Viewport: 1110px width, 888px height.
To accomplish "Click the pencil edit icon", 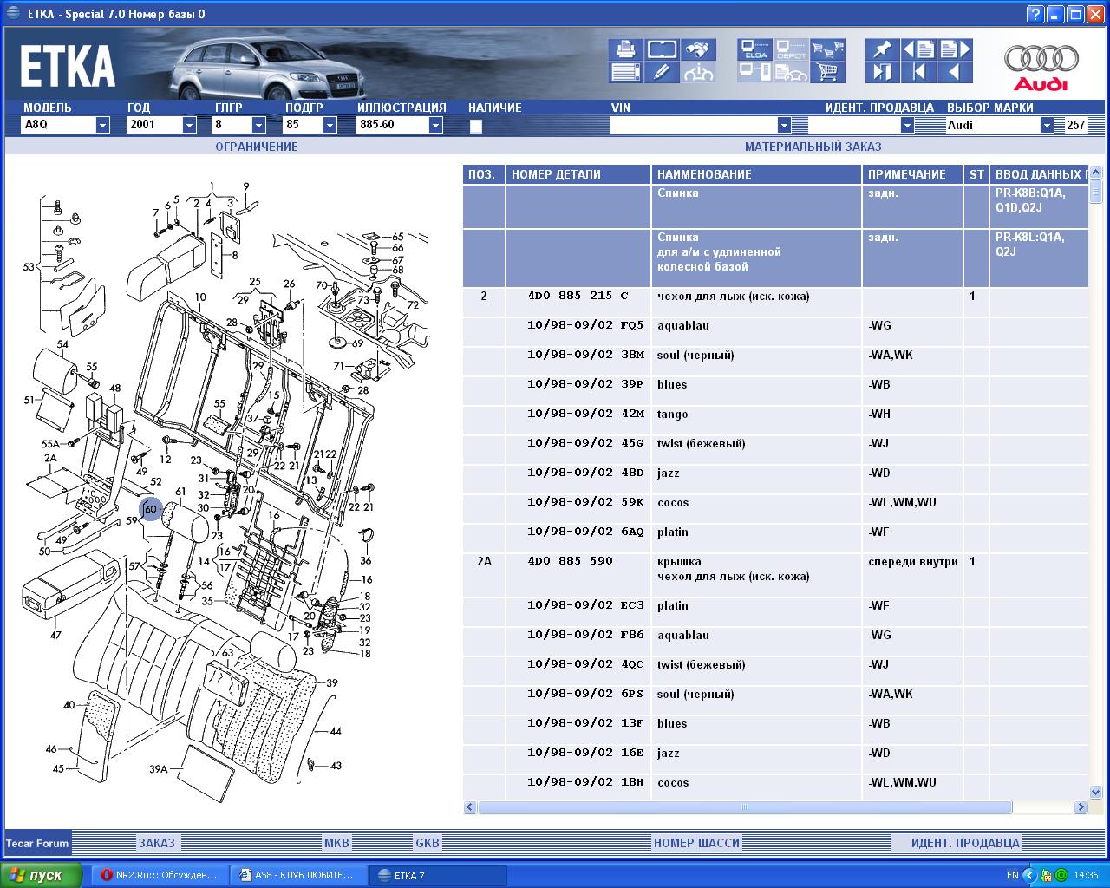I will click(662, 72).
